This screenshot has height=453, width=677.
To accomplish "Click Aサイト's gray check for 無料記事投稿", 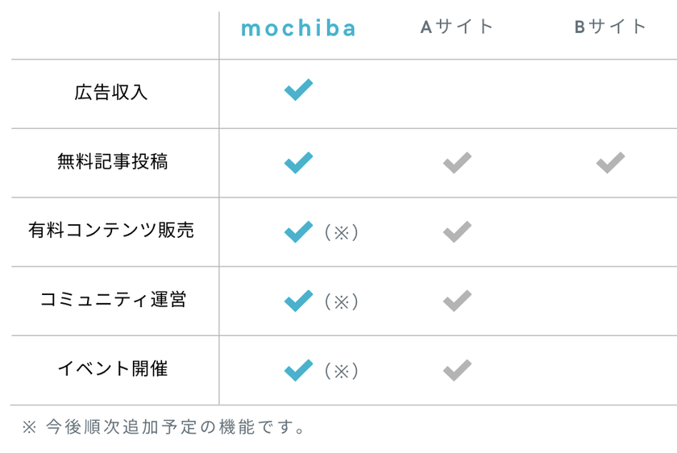I will [457, 163].
